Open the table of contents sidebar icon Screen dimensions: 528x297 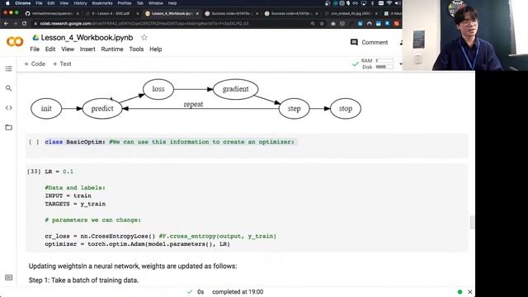[9, 68]
